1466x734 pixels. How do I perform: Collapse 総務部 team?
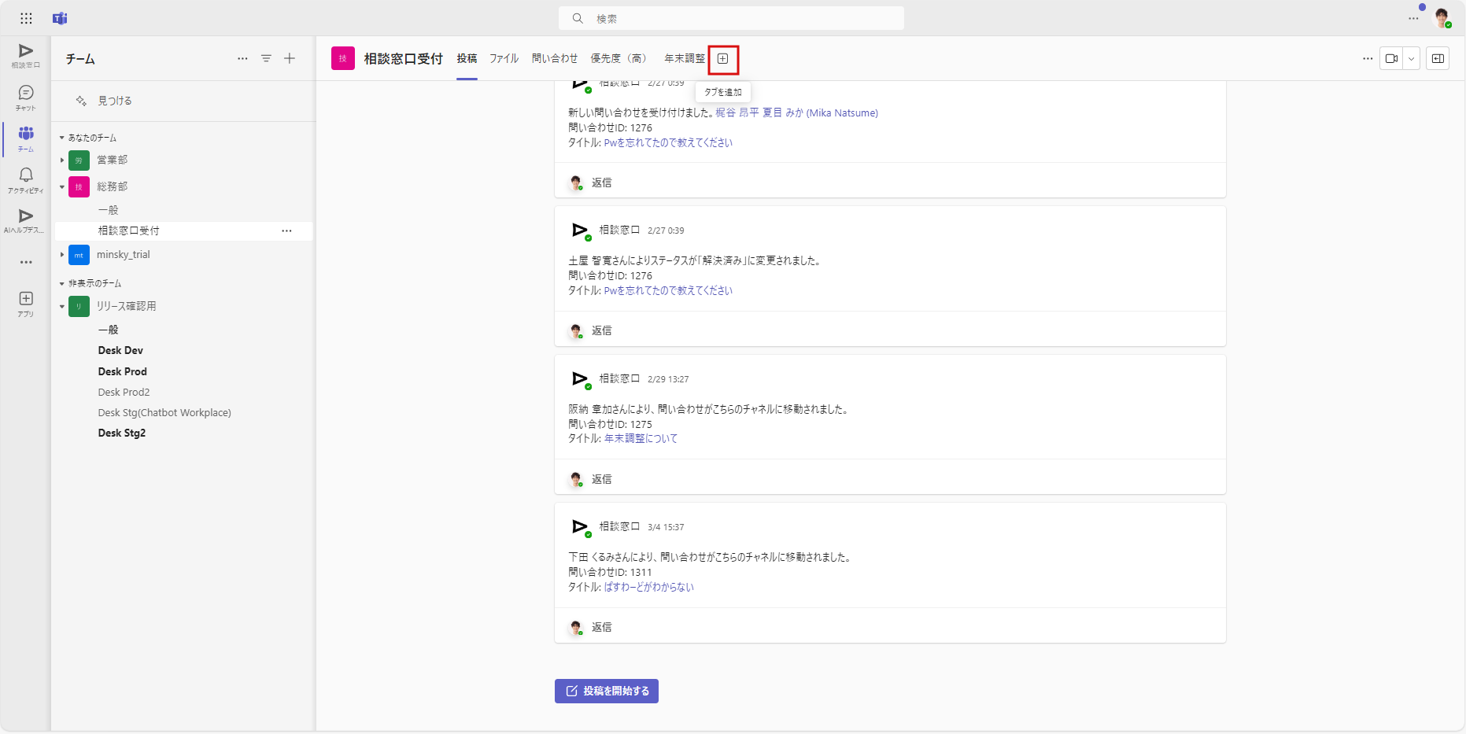tap(62, 187)
